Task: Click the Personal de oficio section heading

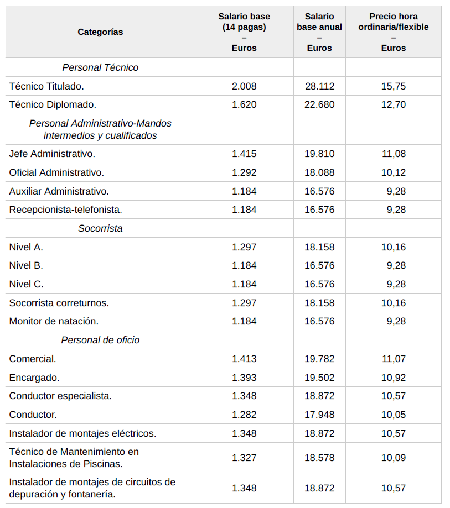Action: (100, 340)
